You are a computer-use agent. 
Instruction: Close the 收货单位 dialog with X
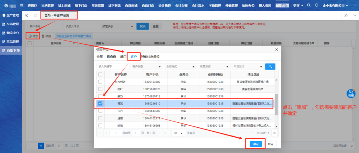[276, 50]
